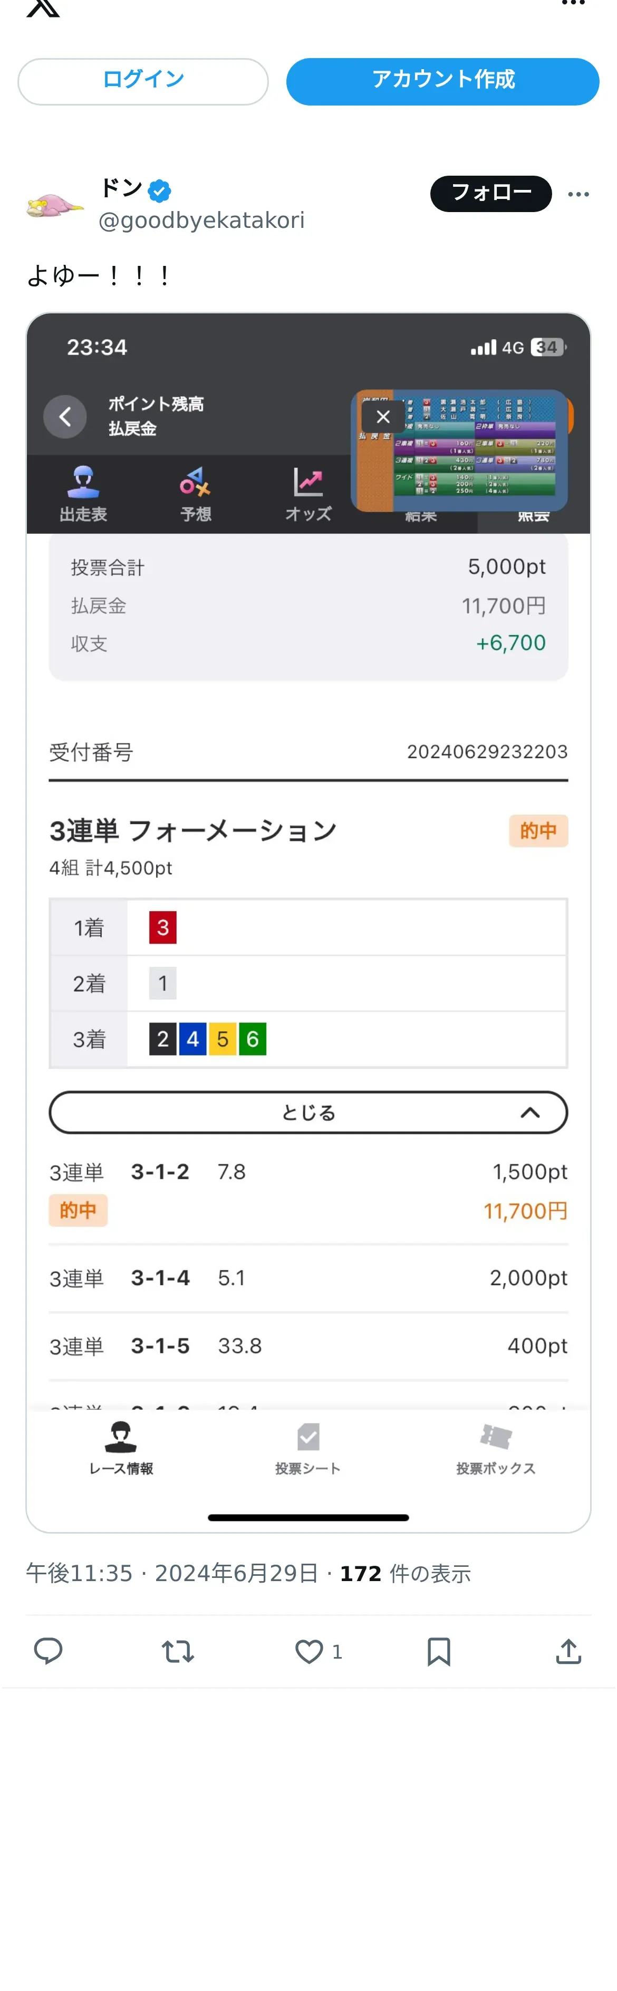Open the top more options menu
617x1991 pixels.
pyautogui.click(x=572, y=4)
